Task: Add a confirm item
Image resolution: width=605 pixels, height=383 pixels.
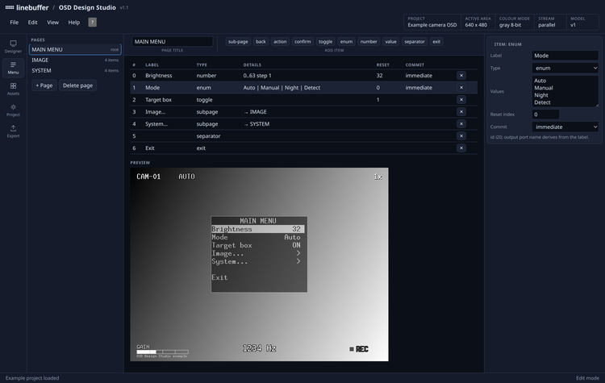Action: point(302,42)
